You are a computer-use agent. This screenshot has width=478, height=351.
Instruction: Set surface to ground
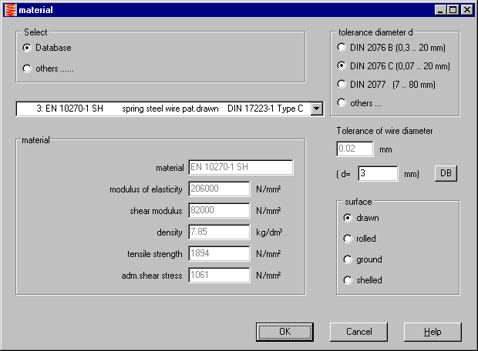coord(348,259)
